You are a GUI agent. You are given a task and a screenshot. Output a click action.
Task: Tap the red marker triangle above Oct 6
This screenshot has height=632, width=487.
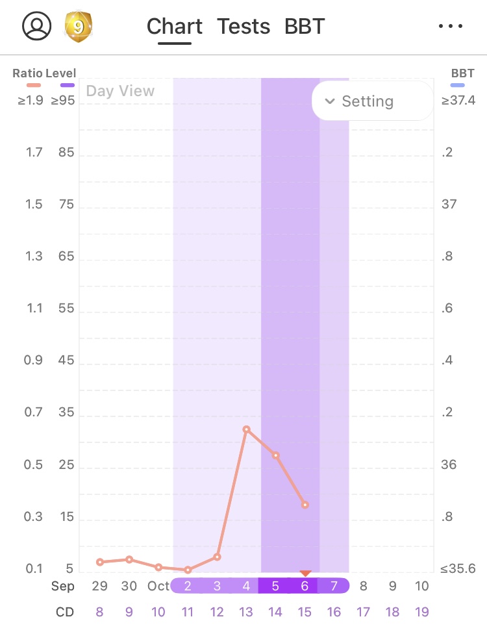coord(305,573)
